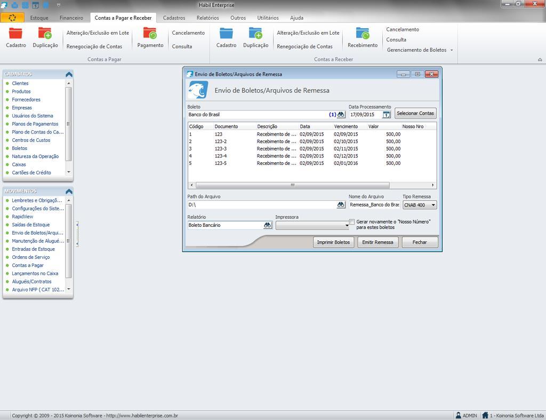Open Centros de Custos in CADASTROS

point(31,140)
